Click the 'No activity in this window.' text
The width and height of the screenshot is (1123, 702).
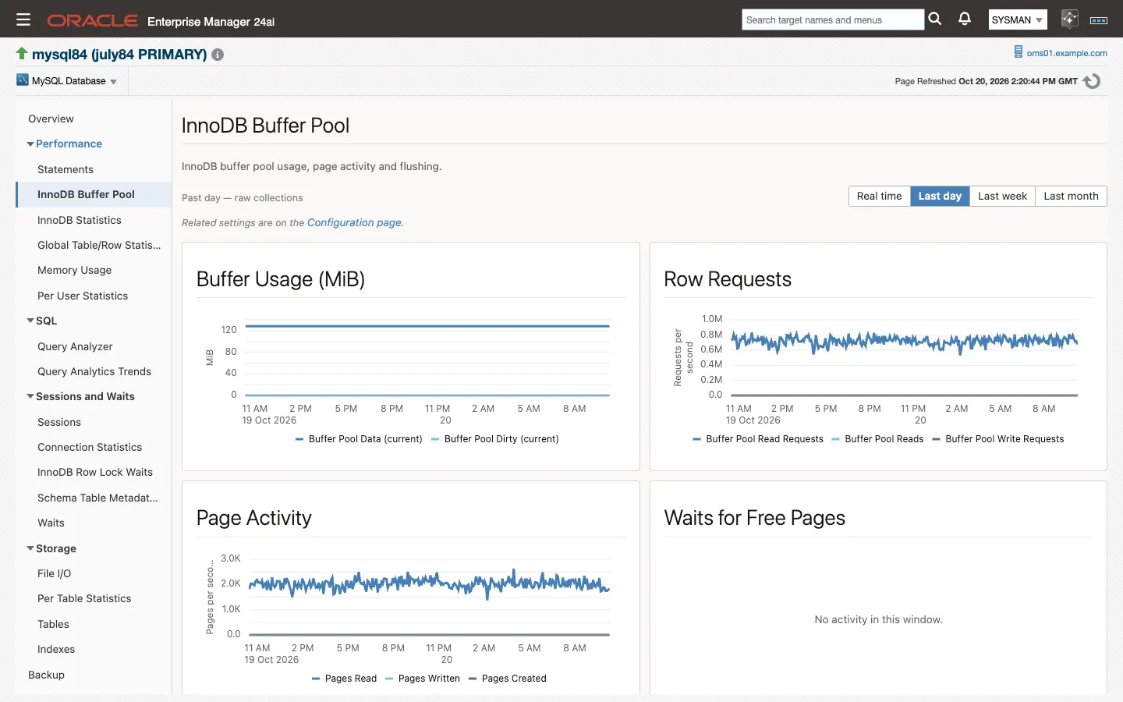[x=878, y=619]
